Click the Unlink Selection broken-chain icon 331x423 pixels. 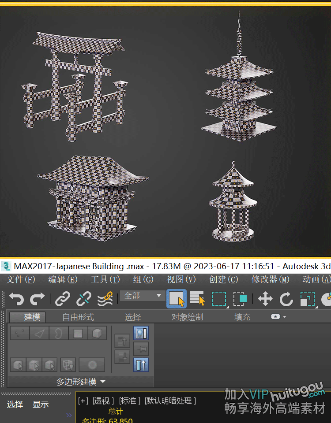(x=84, y=299)
